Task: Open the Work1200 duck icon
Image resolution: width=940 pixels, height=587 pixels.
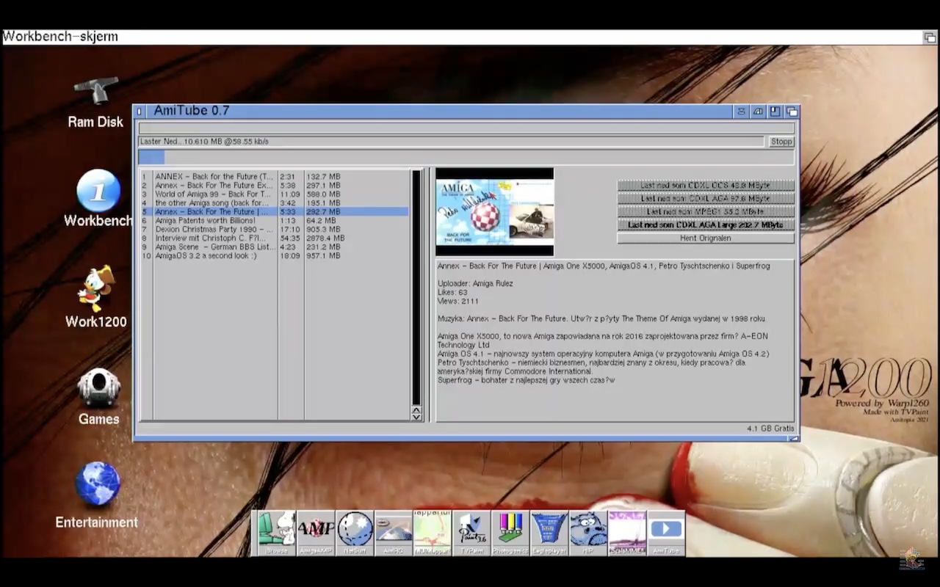Action: pyautogui.click(x=96, y=296)
